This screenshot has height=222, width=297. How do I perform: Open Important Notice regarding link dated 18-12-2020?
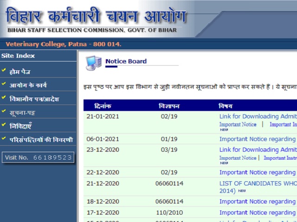pos(258,202)
